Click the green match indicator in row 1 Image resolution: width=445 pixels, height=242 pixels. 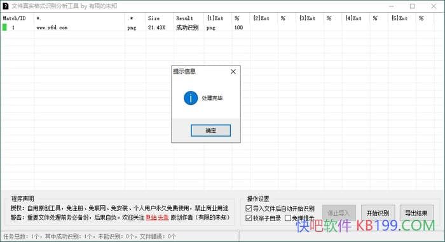point(4,27)
